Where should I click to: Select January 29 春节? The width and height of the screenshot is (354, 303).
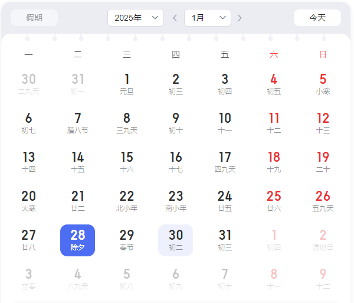[127, 240]
